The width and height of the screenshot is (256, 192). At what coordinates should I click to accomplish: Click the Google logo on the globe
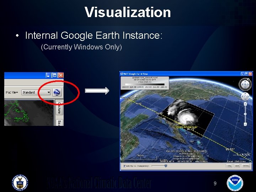coord(243,154)
